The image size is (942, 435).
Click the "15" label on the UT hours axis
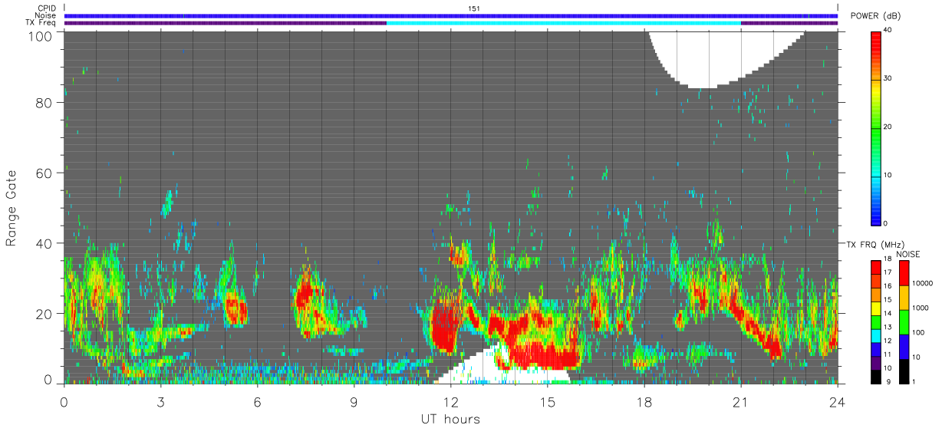548,401
